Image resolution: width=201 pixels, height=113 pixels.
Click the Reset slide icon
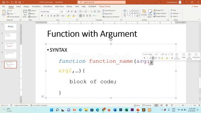click(29, 13)
